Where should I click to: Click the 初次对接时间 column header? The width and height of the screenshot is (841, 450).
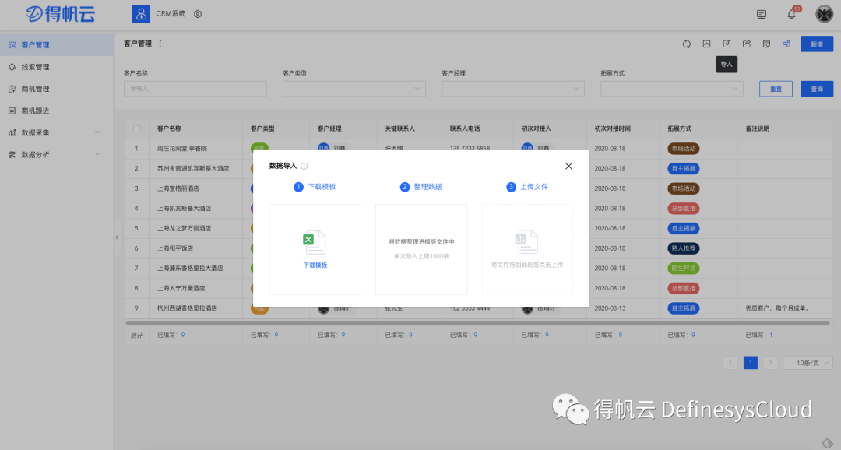(613, 128)
